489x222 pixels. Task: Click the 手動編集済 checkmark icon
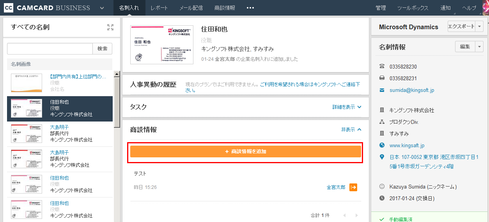coord(382,219)
